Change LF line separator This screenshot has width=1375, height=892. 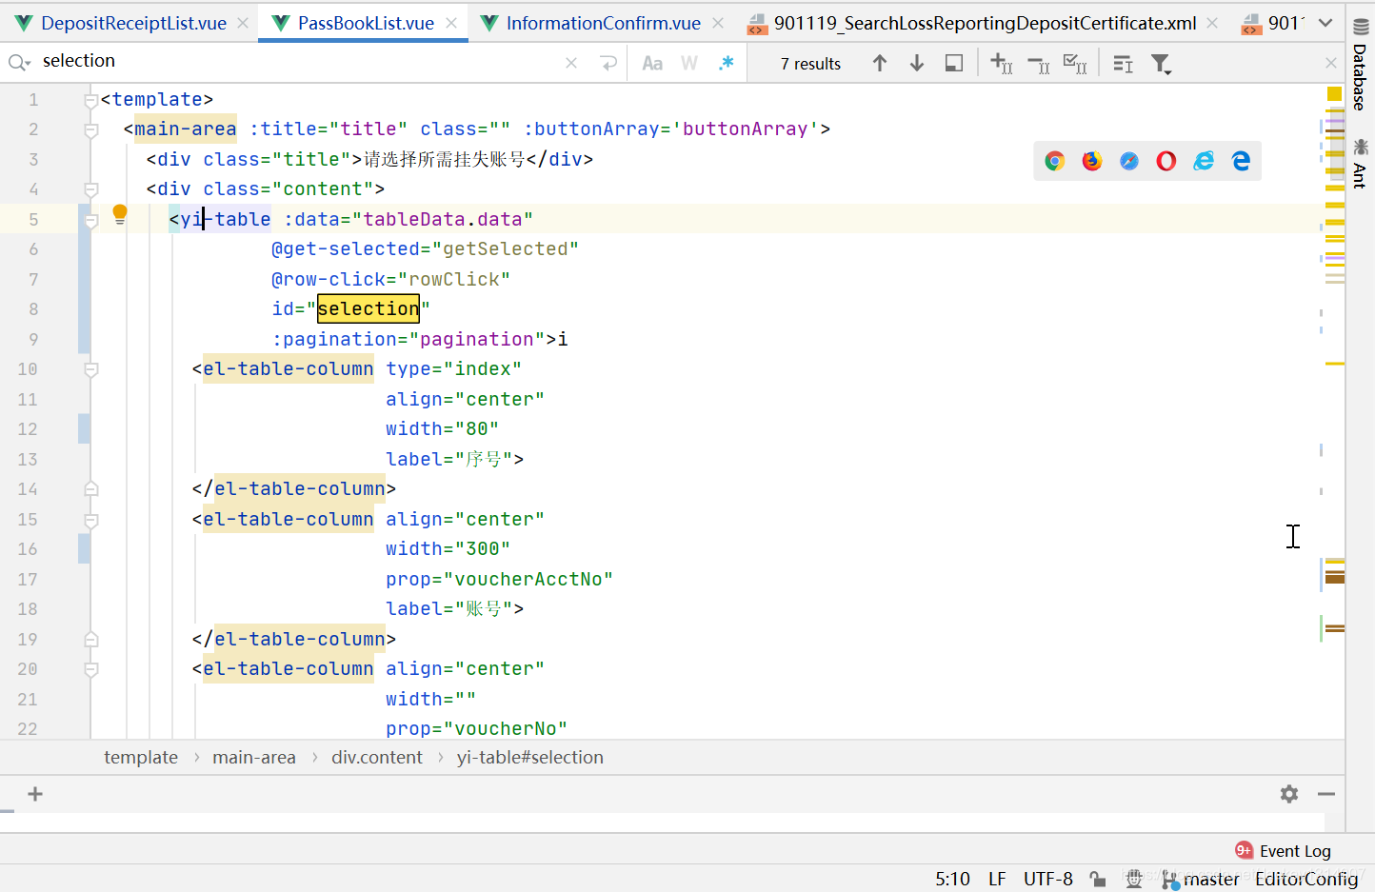[997, 879]
